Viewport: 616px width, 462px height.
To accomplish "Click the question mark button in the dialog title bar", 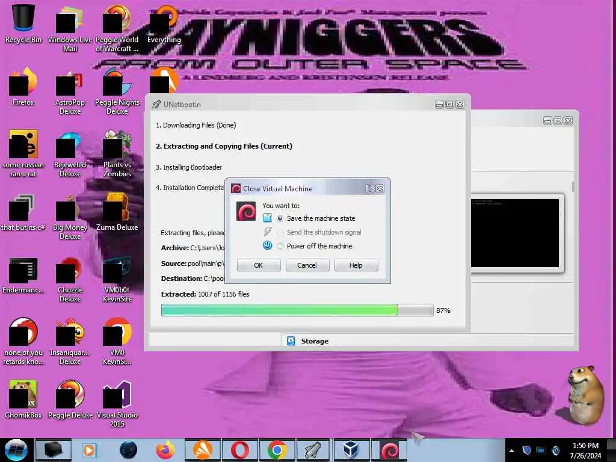I will (x=369, y=188).
